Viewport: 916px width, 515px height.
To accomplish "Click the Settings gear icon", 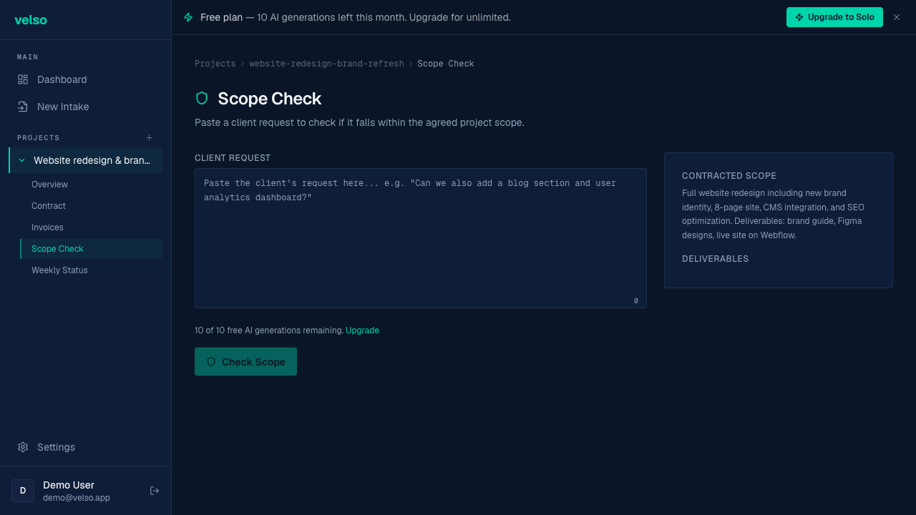I will [23, 447].
